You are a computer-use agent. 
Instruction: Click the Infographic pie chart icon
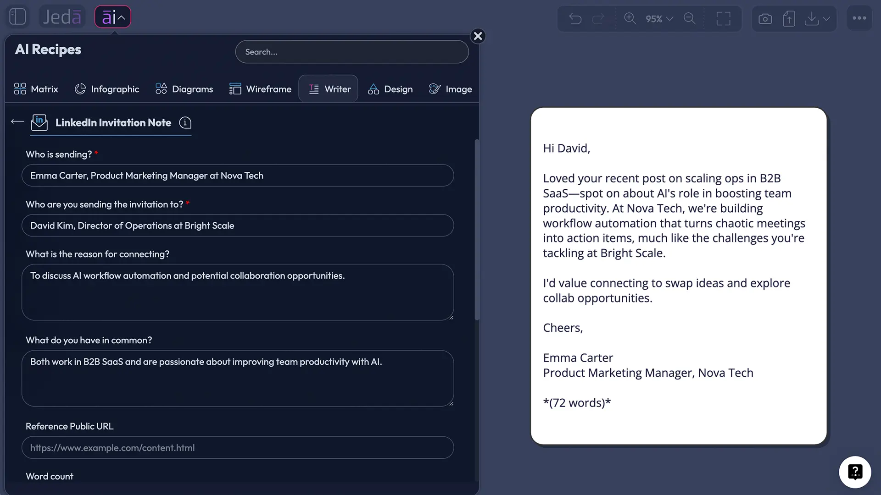(x=80, y=89)
